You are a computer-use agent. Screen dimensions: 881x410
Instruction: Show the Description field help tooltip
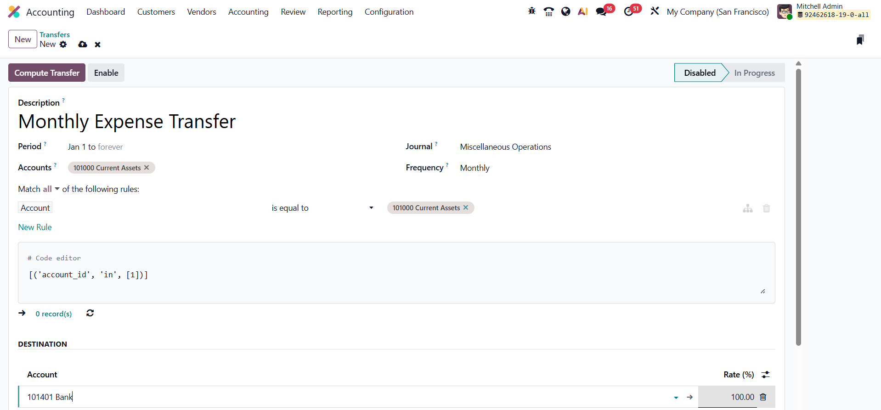coord(63,100)
